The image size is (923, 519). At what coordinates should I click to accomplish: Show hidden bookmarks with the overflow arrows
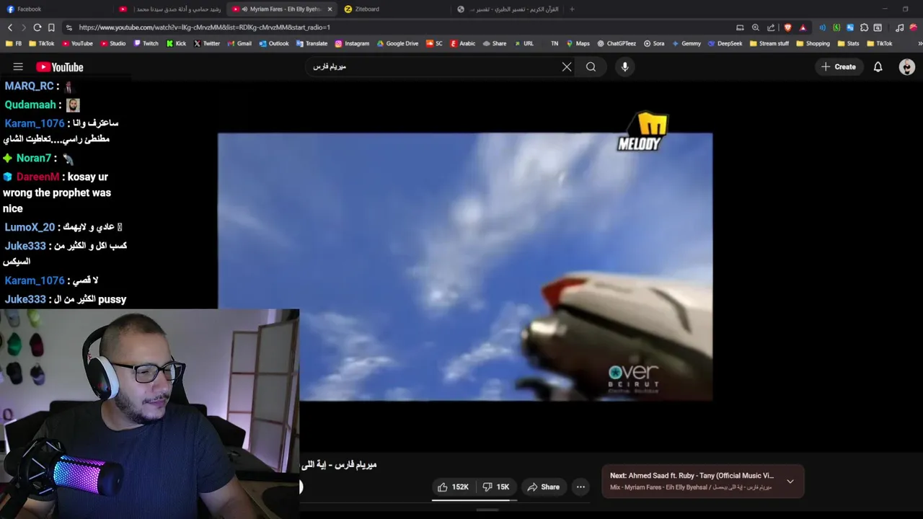click(919, 43)
